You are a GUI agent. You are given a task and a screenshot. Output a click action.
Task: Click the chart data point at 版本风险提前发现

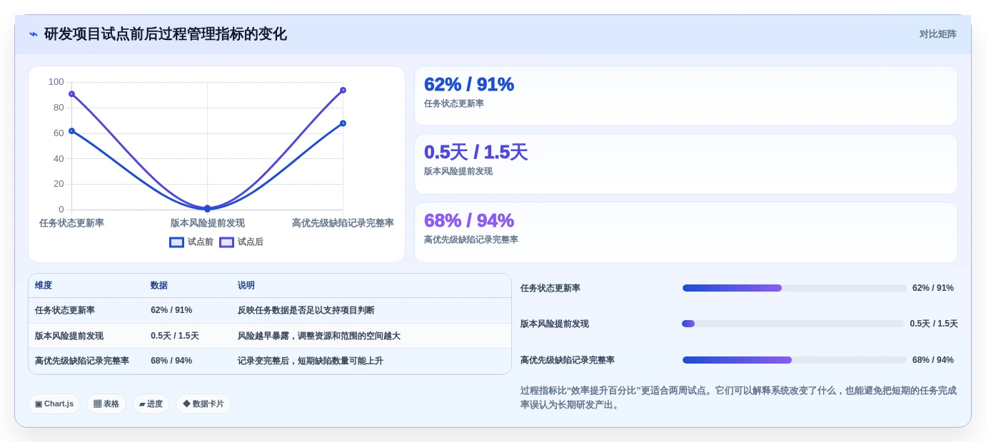[207, 209]
